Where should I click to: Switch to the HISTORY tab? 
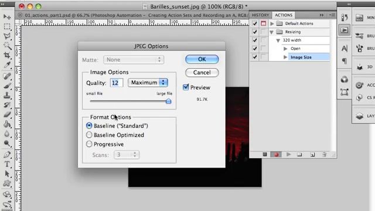(260, 15)
